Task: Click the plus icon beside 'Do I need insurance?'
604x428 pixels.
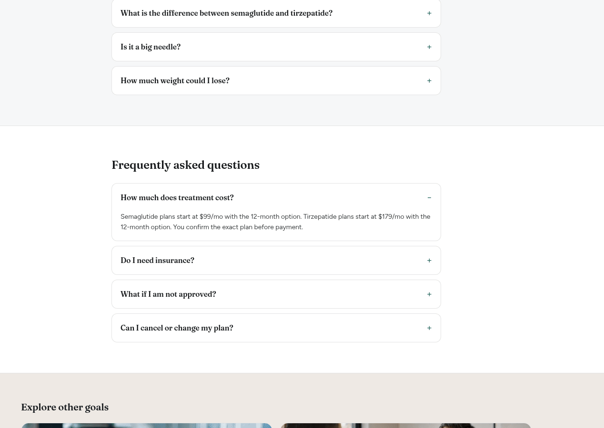Action: pos(429,261)
